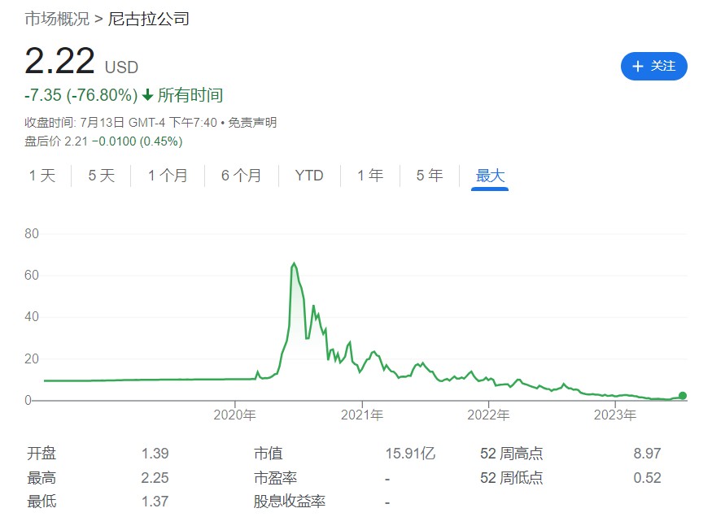The width and height of the screenshot is (712, 517).
Task: Click the 2021年 axis label
Action: click(362, 415)
